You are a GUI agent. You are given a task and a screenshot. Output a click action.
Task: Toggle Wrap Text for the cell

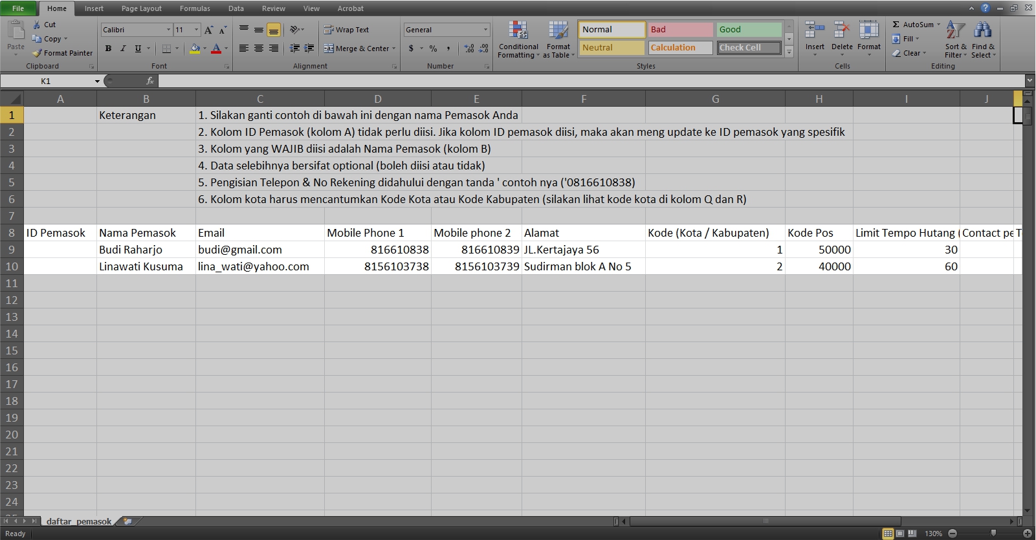coord(346,30)
